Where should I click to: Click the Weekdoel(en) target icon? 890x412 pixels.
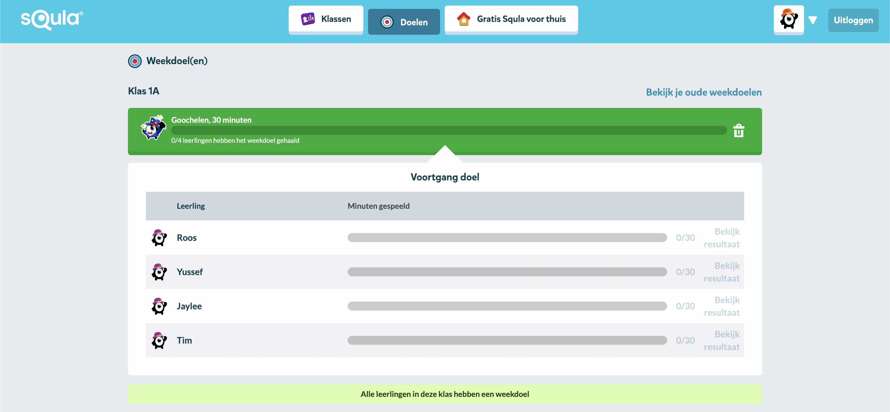(135, 61)
